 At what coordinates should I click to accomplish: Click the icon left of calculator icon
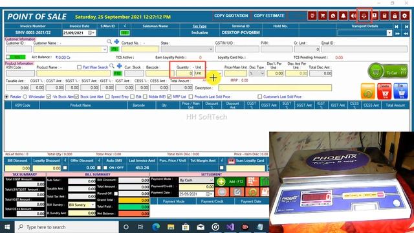click(375, 16)
